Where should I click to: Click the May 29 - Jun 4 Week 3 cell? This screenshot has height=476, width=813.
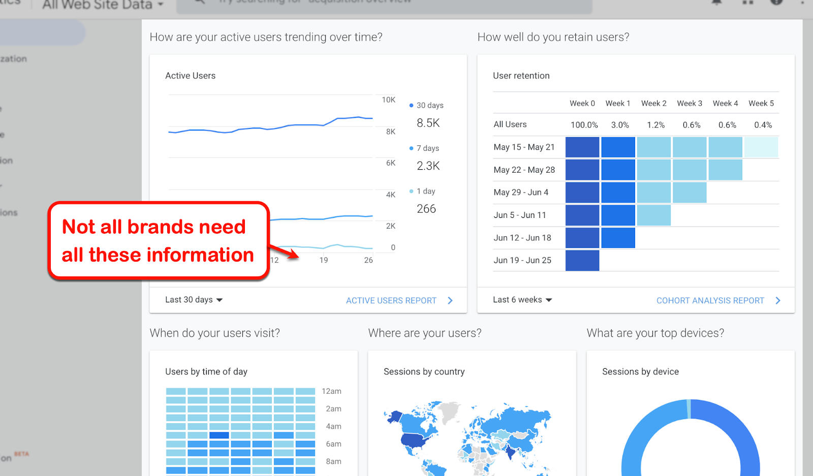(x=690, y=193)
